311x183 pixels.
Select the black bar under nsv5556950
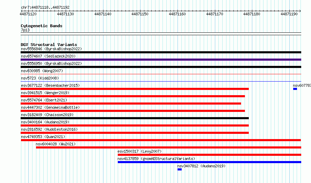161,67
